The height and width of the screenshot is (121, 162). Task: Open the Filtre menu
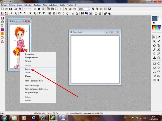pos(45,5)
